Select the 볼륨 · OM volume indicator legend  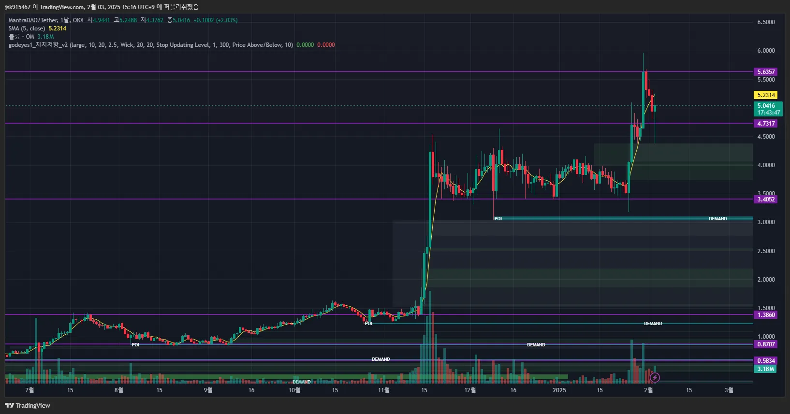point(21,37)
